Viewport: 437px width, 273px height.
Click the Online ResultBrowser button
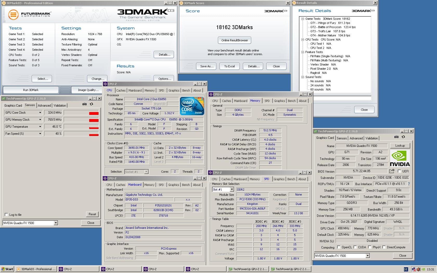235,40
